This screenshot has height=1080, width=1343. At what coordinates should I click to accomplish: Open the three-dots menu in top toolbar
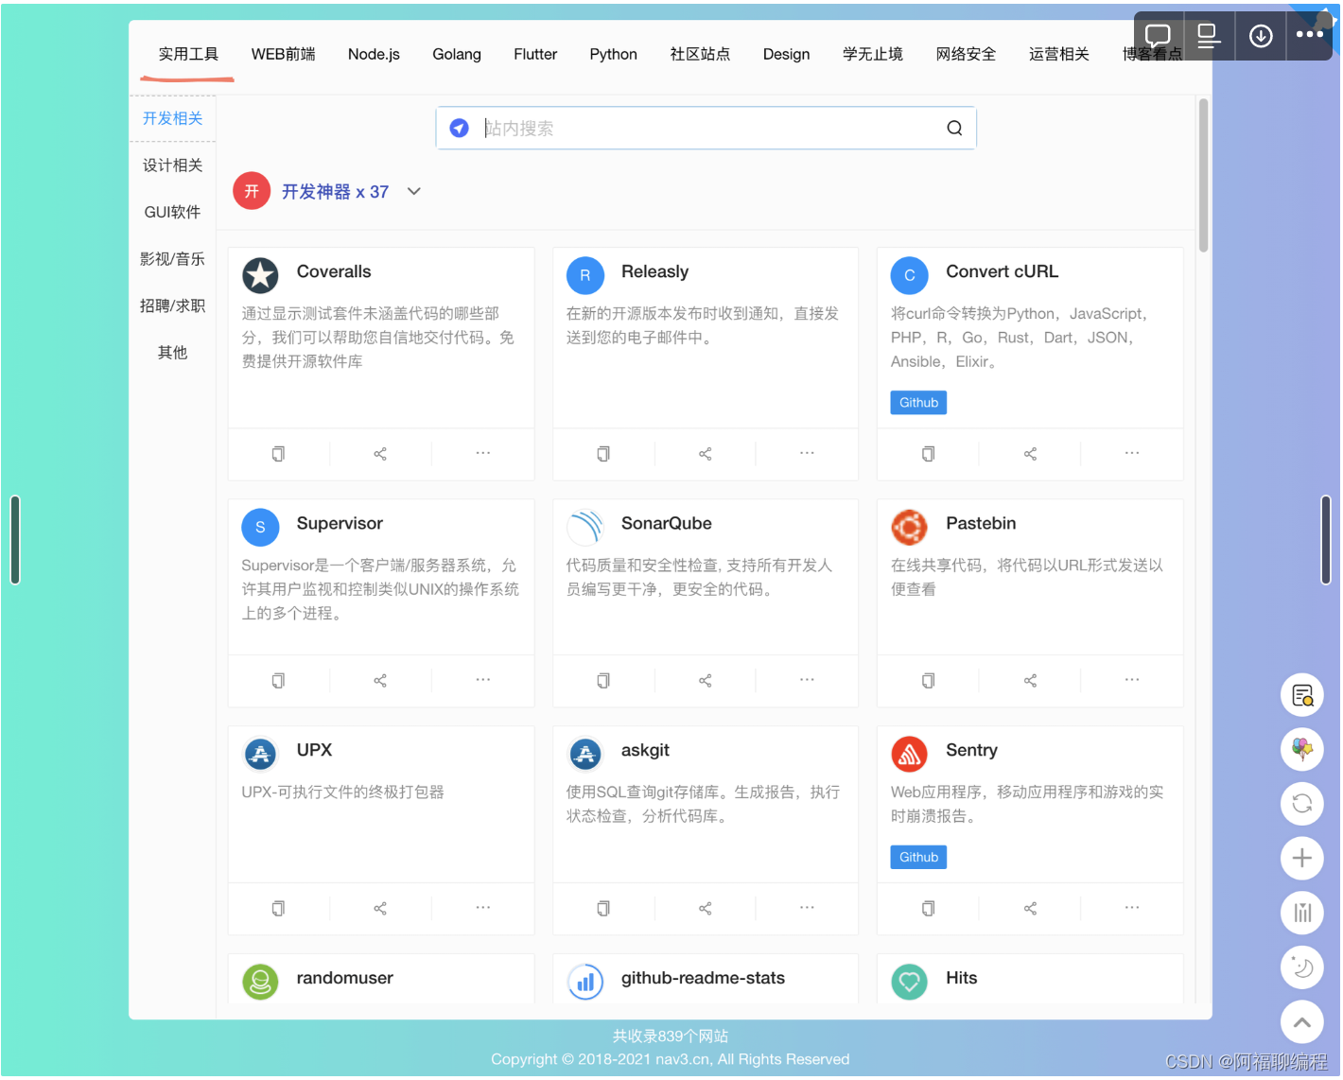pyautogui.click(x=1310, y=35)
